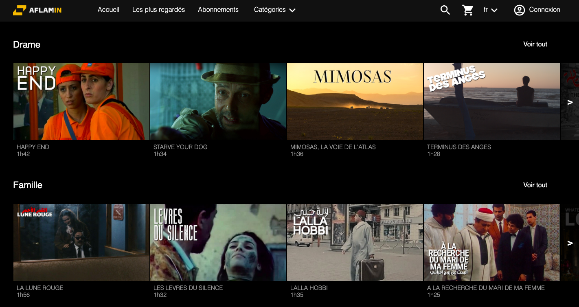Open the Terminus des Anges thumbnail
Screen dimensions: 579x307
(492, 101)
